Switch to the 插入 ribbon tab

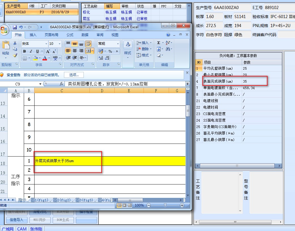(x=33, y=35)
